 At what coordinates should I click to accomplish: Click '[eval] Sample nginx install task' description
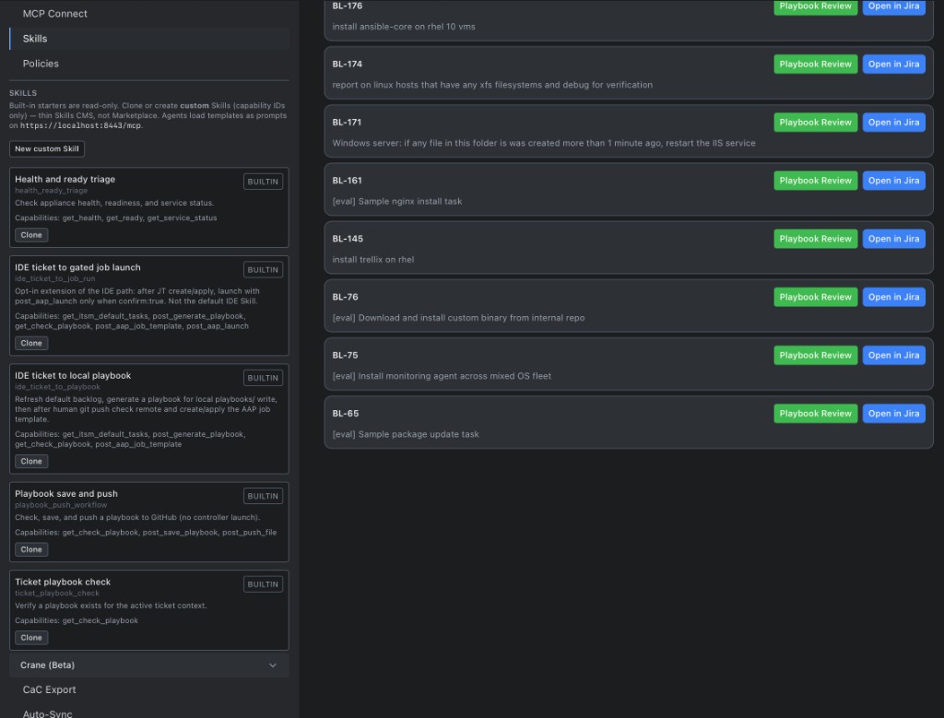[397, 202]
